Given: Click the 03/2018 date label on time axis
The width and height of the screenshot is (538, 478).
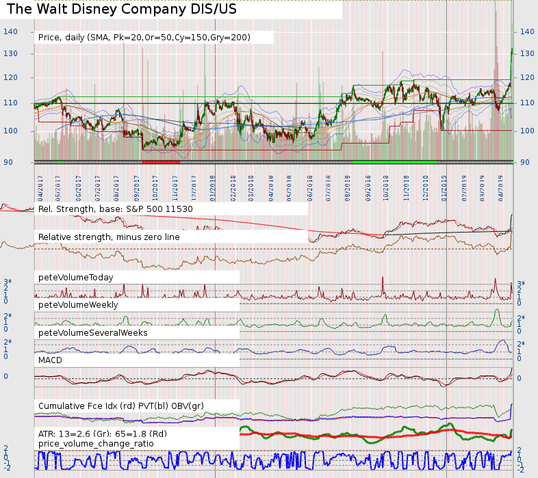Looking at the screenshot, I should tap(251, 188).
